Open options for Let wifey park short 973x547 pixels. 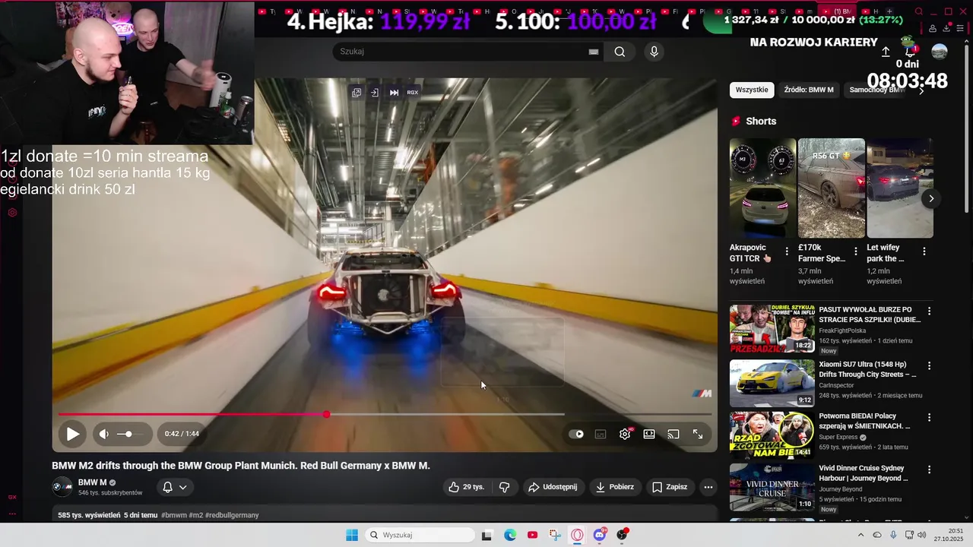coord(924,251)
